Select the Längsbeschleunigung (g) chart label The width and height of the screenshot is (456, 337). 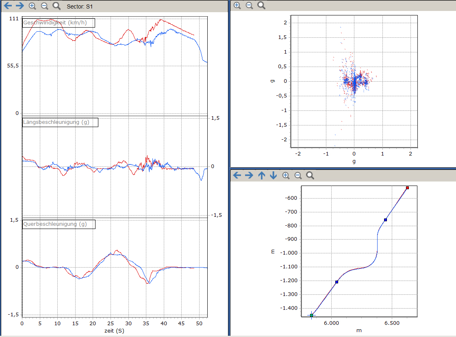[x=60, y=122]
